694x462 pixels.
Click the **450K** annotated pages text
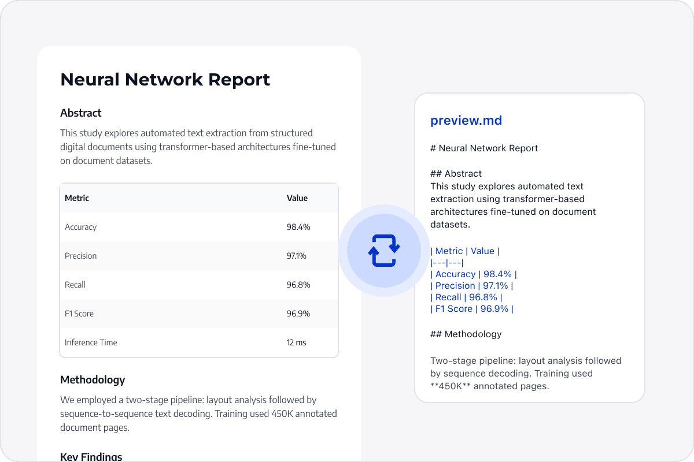coord(489,386)
